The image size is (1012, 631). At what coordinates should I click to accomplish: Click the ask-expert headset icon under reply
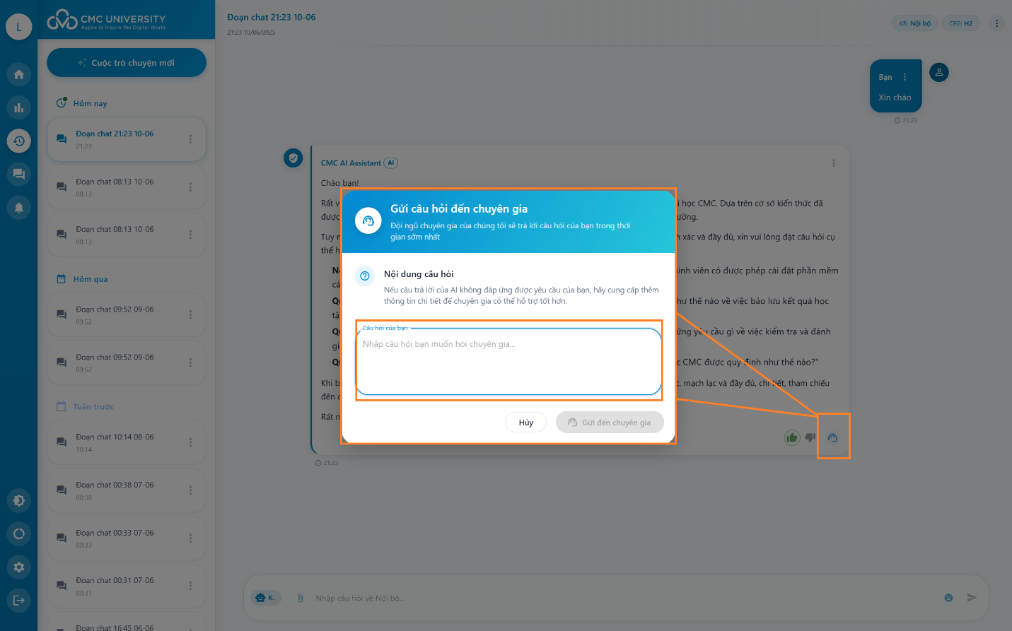tap(832, 438)
